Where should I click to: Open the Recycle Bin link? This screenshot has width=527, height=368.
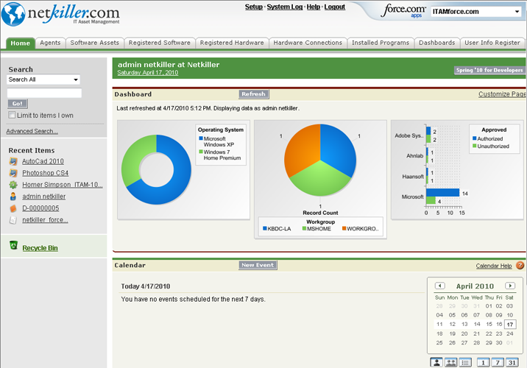pos(40,248)
